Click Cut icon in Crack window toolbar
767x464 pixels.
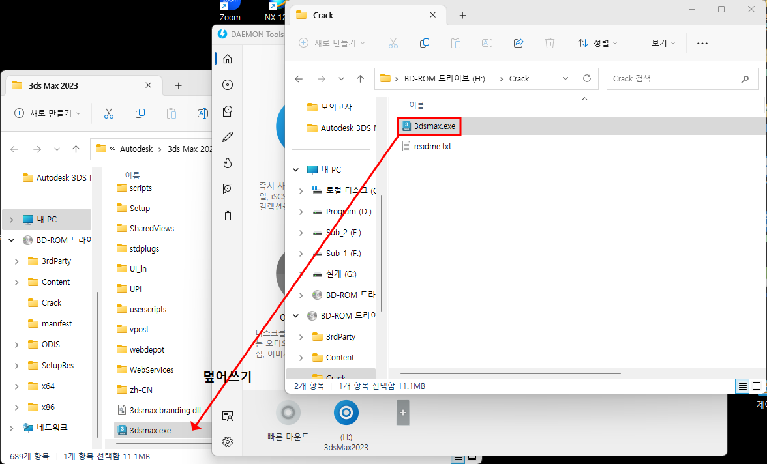pyautogui.click(x=393, y=43)
